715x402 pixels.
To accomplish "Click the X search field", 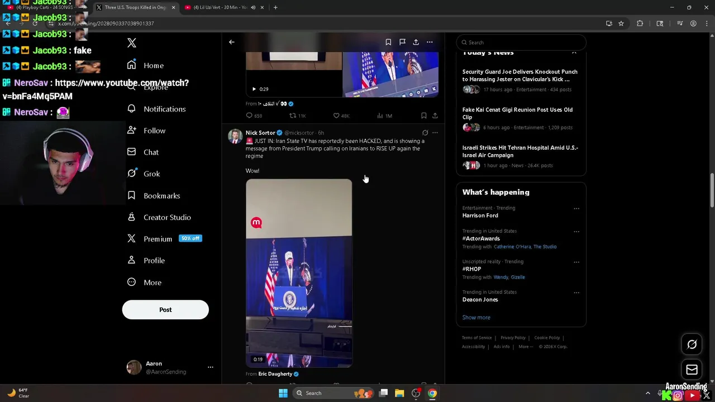I will [521, 42].
